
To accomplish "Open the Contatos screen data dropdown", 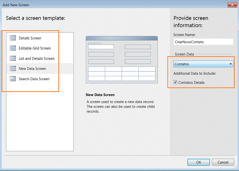I will [203, 64].
